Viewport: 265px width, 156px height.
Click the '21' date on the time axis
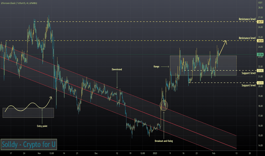[x=77, y=153]
